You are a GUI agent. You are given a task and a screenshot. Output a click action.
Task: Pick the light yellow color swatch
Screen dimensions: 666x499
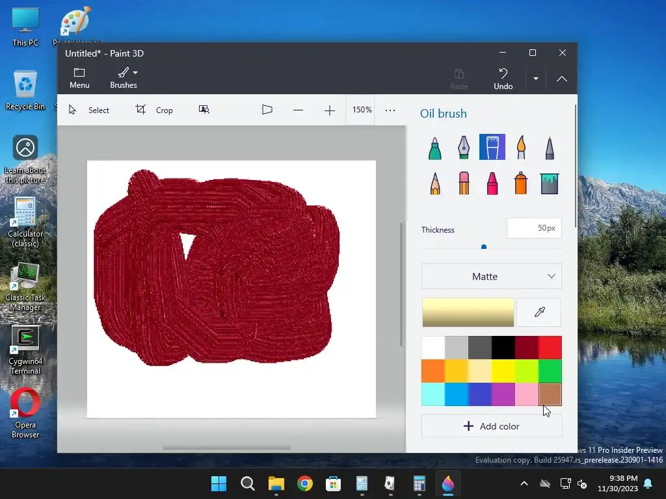point(480,371)
